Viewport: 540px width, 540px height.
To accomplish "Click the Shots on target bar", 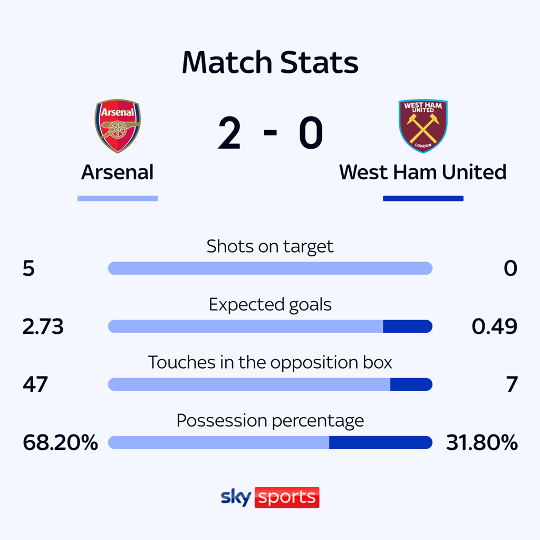I will tap(270, 268).
